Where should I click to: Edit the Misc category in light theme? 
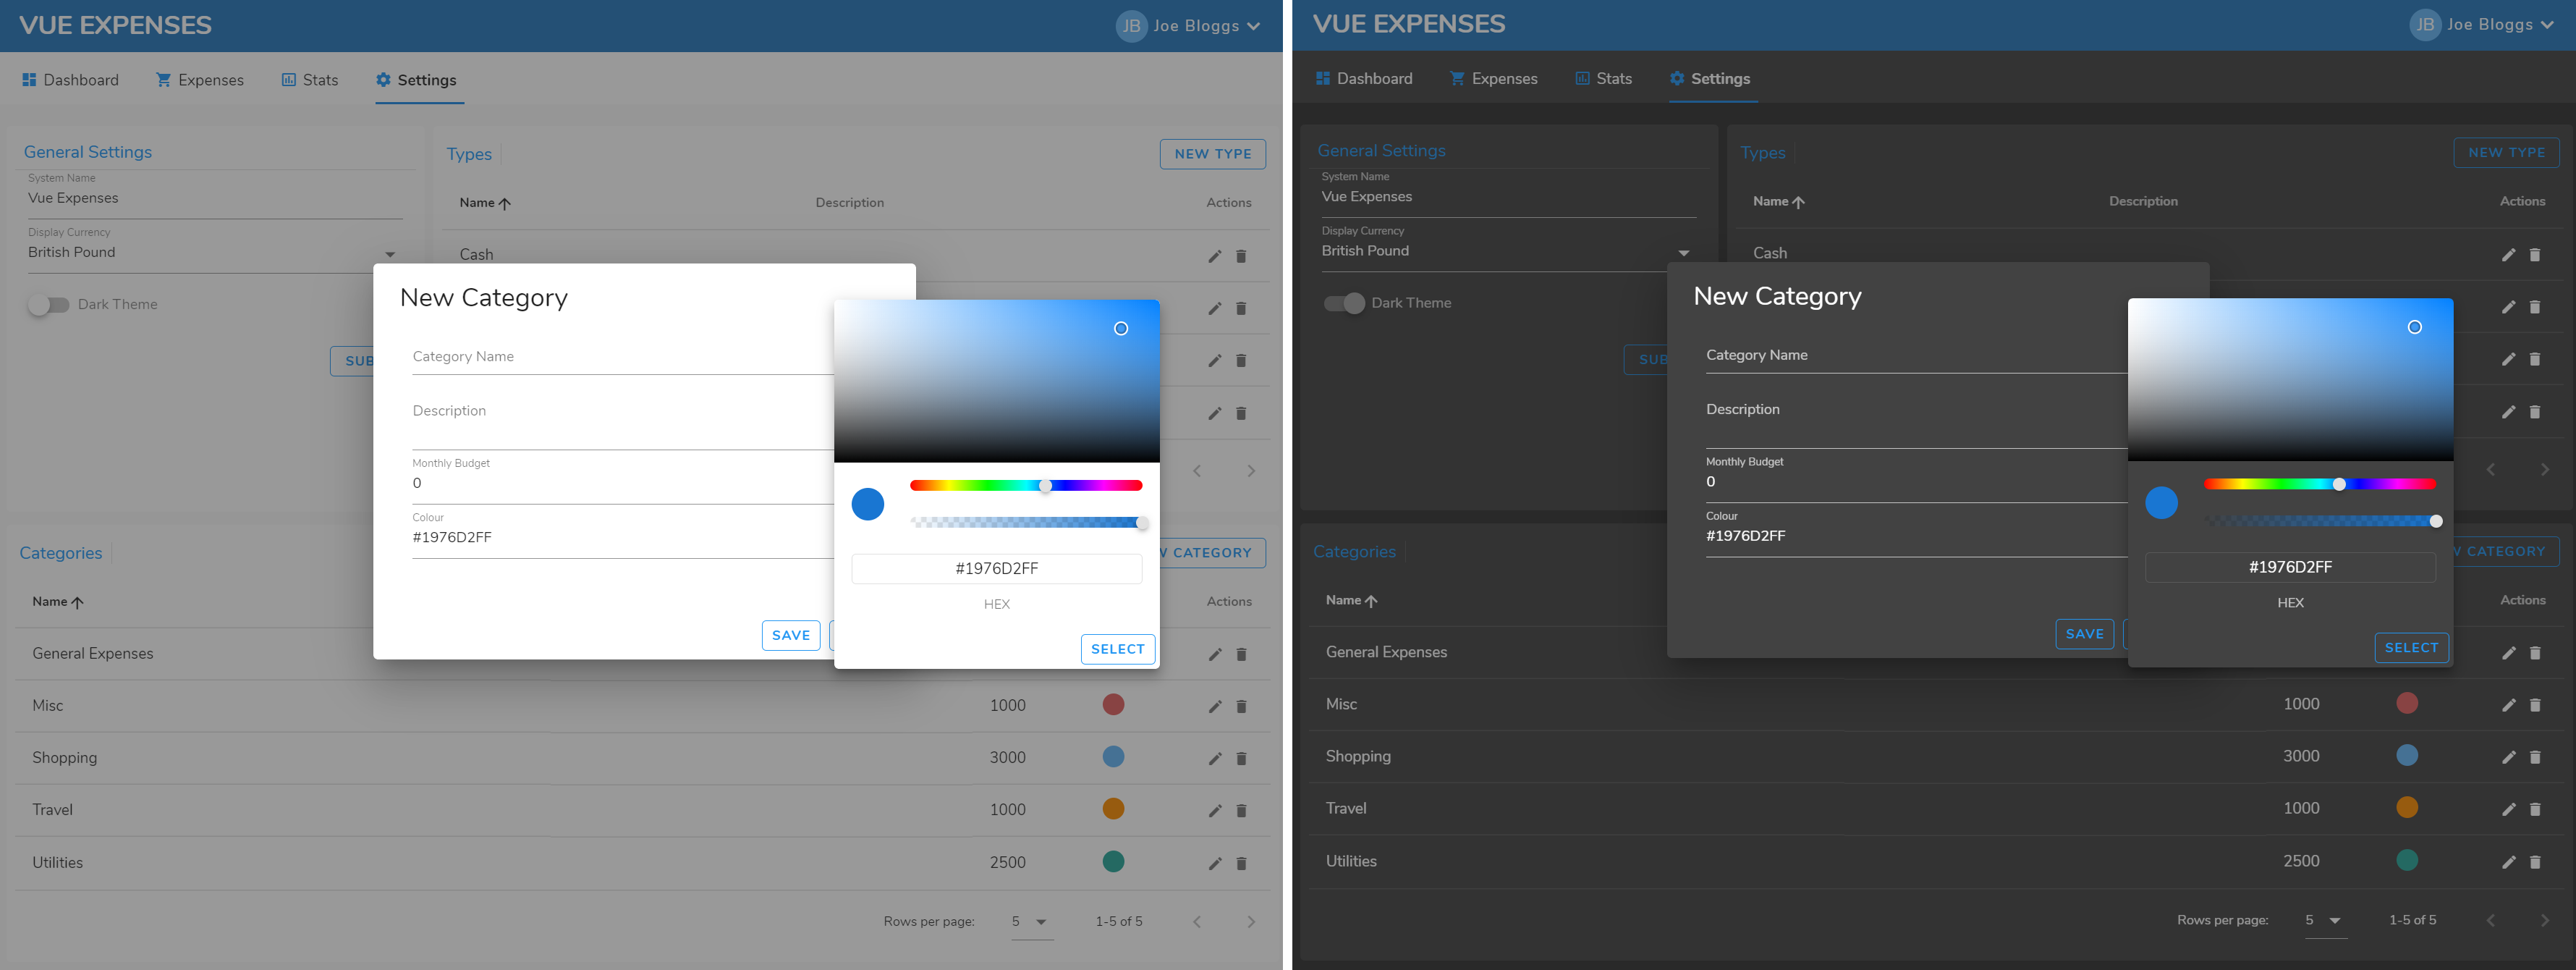1214,707
